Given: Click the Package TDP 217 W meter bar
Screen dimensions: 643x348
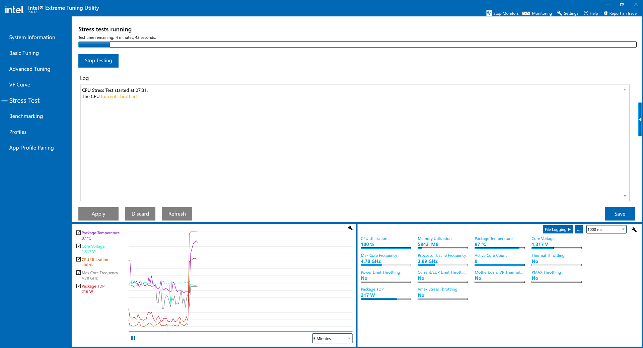Looking at the screenshot, I should 386,299.
